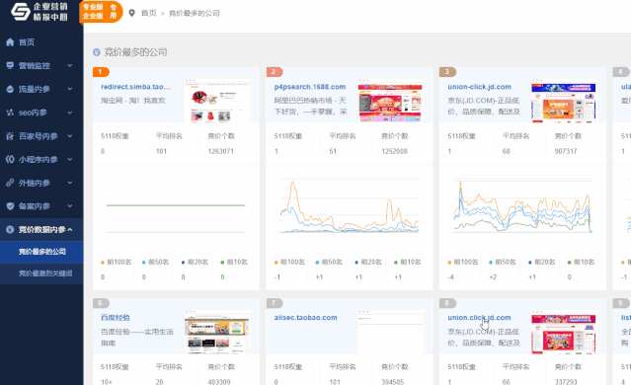Screen dimensions: 631x385
Task: Toggle 前20名 legend in p4psearch card
Action: [x=367, y=263]
